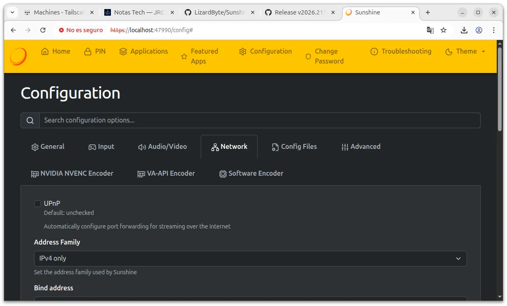Go to the PIN page
The height and width of the screenshot is (306, 507).
click(x=95, y=52)
